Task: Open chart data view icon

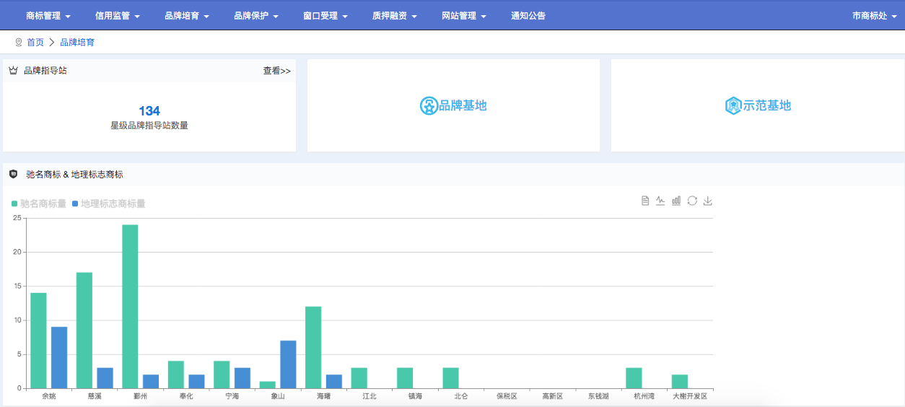Action: 646,201
